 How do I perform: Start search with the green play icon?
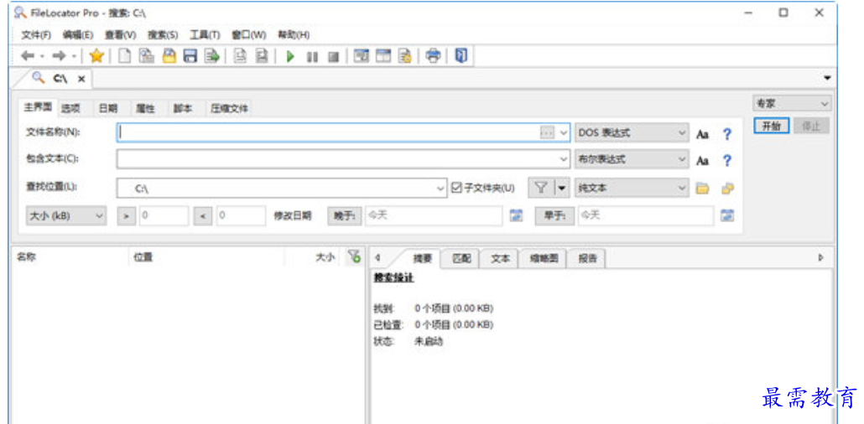click(x=290, y=57)
